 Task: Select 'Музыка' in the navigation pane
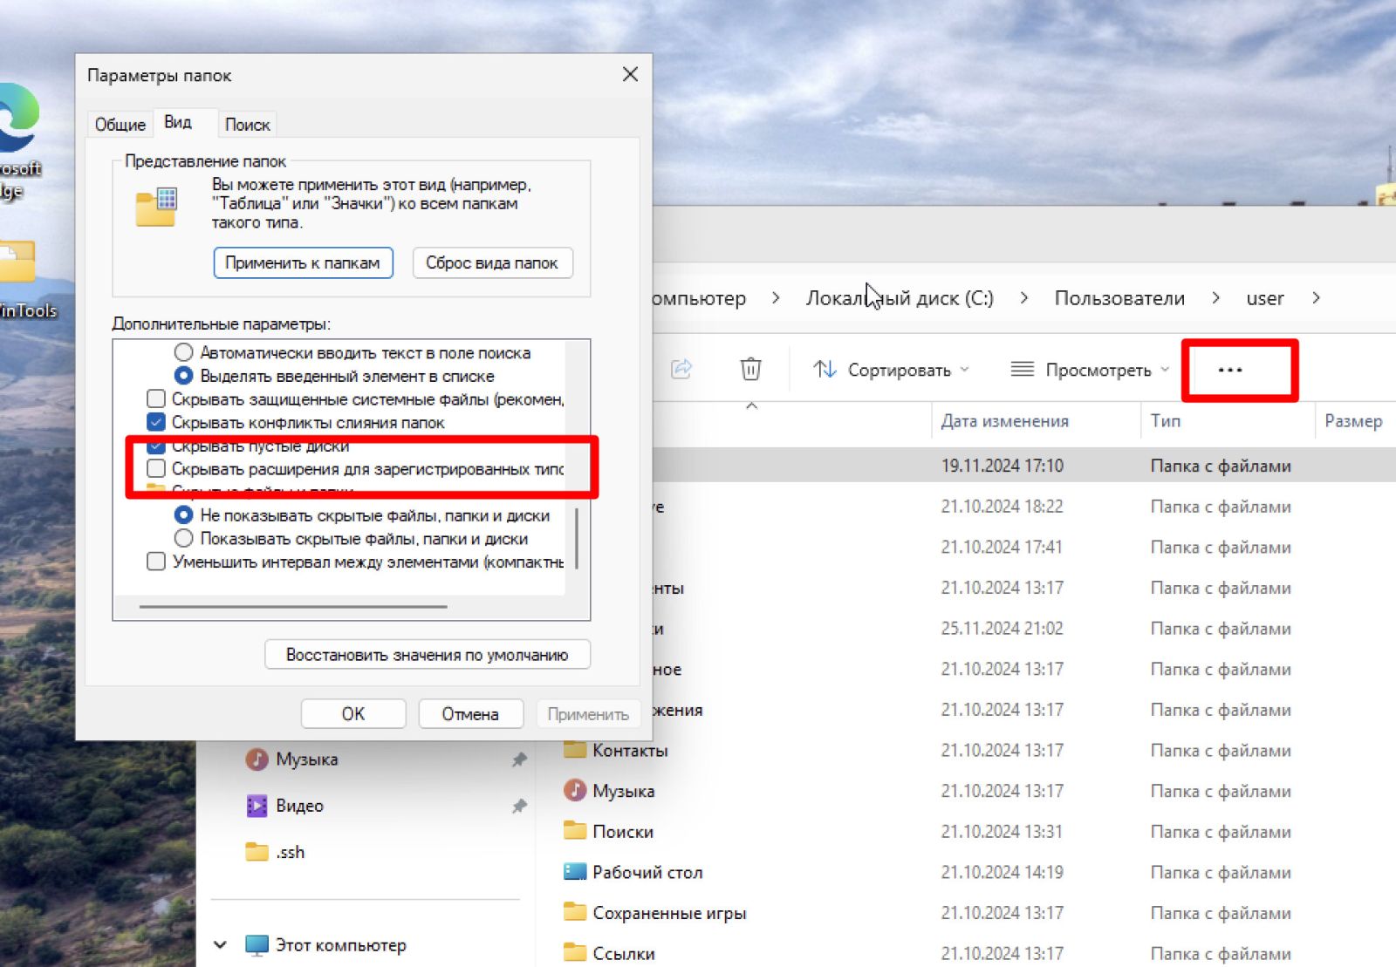pos(307,759)
